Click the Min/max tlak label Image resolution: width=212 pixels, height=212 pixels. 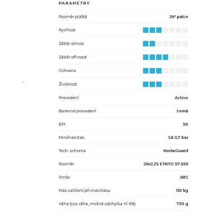tap(72, 137)
